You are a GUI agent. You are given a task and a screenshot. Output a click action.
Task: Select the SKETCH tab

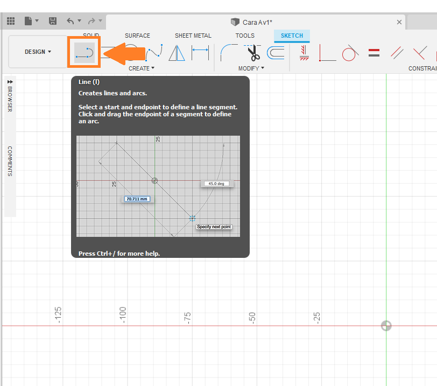[x=292, y=36]
